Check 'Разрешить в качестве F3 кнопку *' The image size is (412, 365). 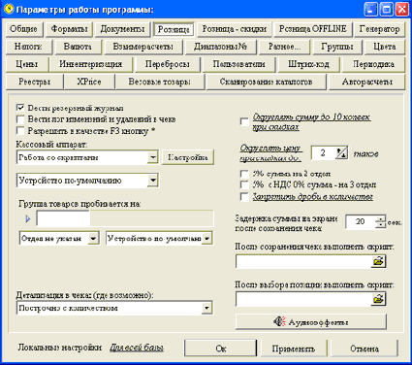click(x=20, y=131)
